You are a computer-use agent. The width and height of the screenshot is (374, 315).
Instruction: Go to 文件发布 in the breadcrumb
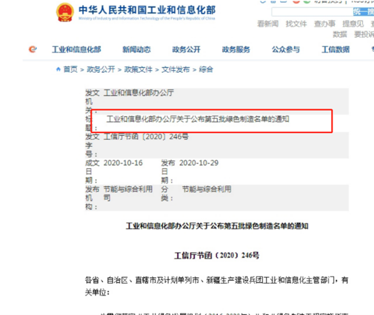pyautogui.click(x=175, y=69)
